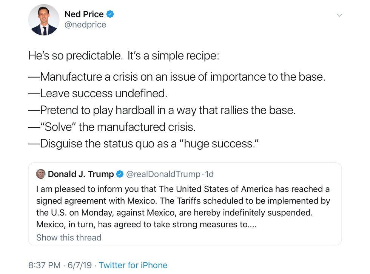Image resolution: width=370 pixels, height=274 pixels.
Task: Click the quoted tweet's 1d timestamp
Action: pos(209,174)
